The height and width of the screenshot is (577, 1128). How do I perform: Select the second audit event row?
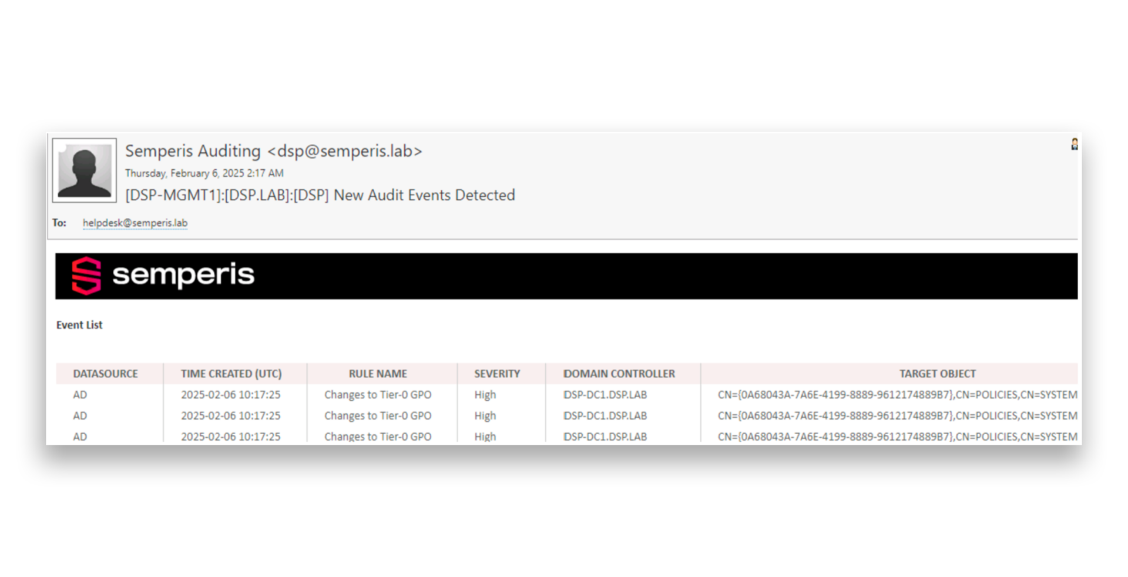(x=379, y=415)
